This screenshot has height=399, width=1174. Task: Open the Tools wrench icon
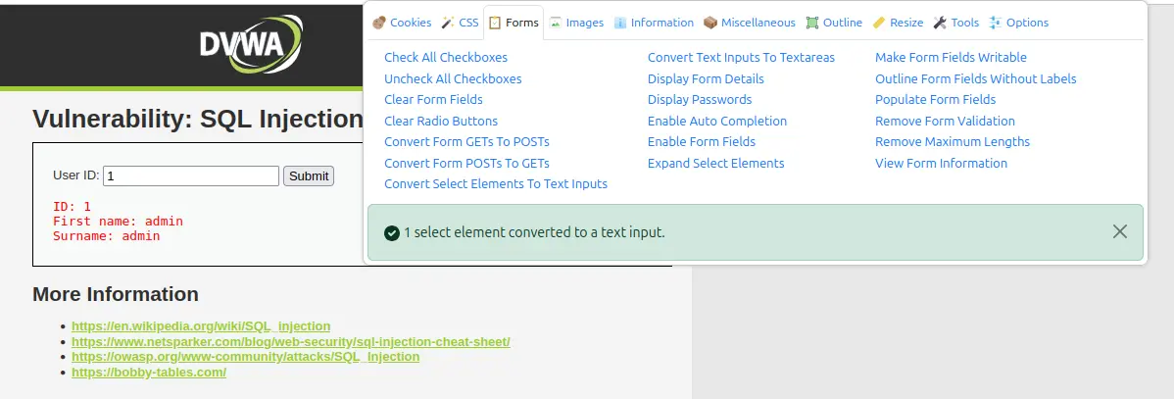click(x=940, y=23)
